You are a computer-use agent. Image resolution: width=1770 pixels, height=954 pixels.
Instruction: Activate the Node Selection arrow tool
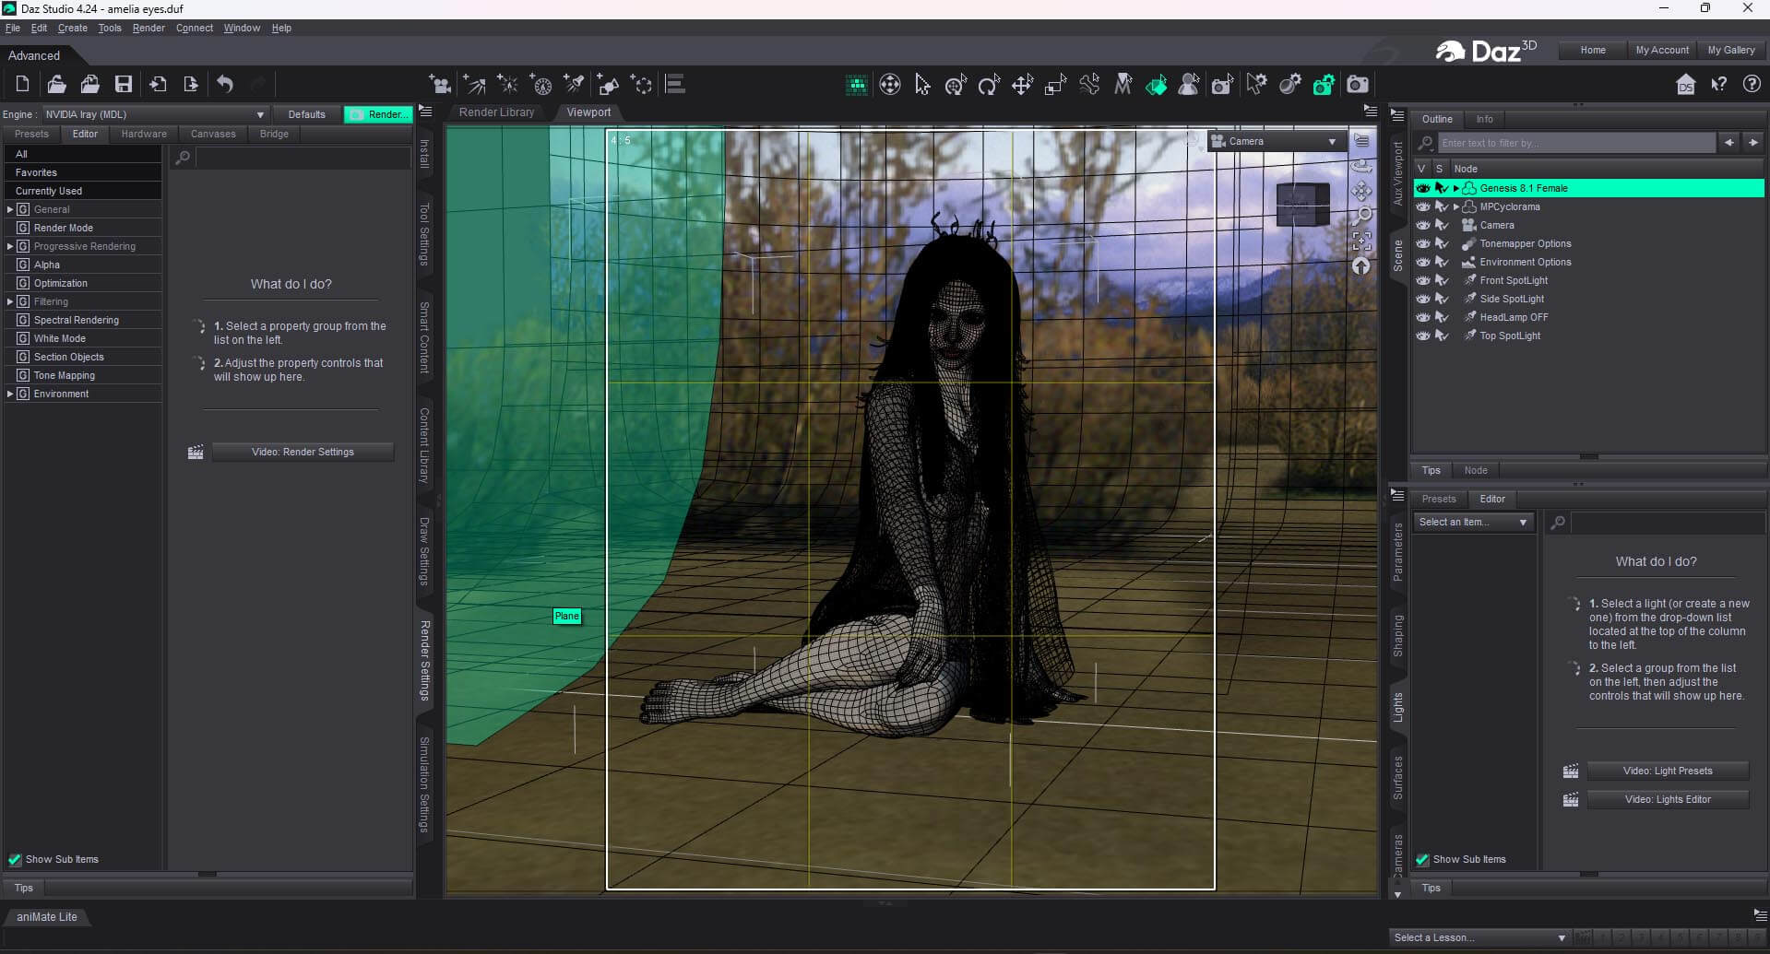[922, 85]
